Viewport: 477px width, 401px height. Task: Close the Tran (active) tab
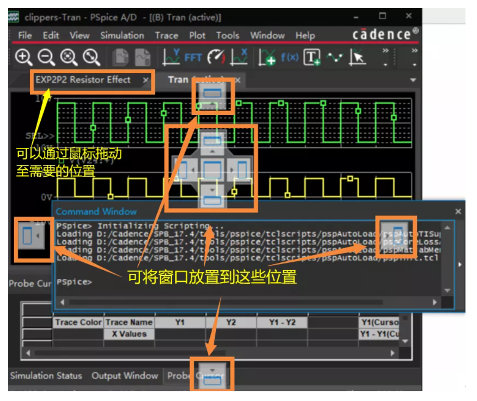pos(238,80)
